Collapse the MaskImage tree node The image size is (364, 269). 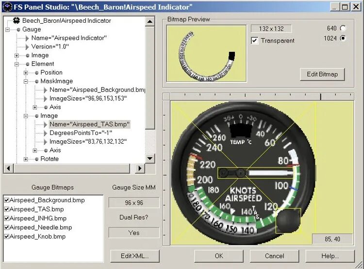26,81
